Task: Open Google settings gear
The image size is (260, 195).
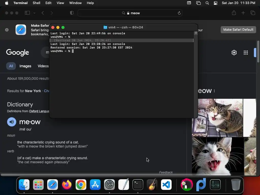Action: pos(234,53)
